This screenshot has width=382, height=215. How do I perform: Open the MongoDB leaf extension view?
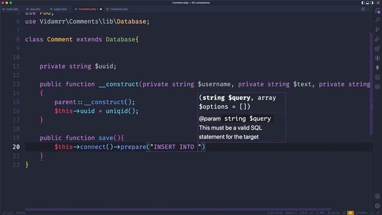pos(377,67)
